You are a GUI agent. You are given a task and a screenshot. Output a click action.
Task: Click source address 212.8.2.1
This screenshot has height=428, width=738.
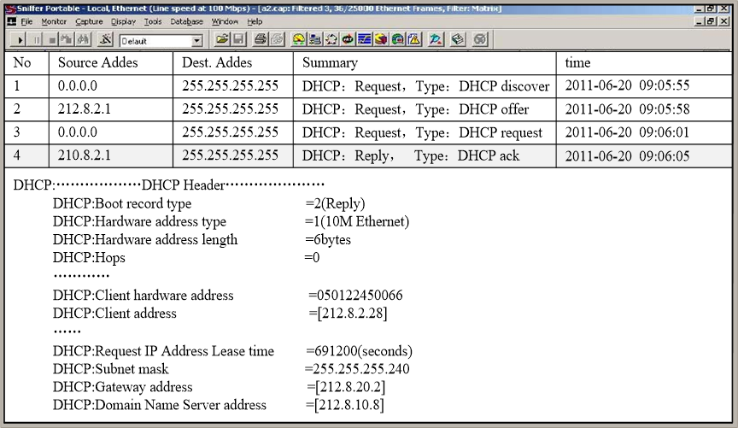[85, 109]
